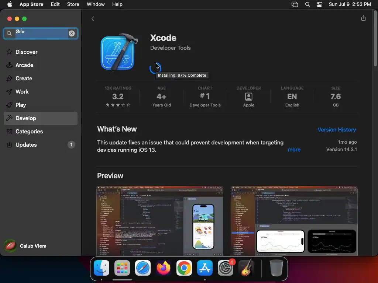Open the Calub Viem account profile

click(x=25, y=246)
